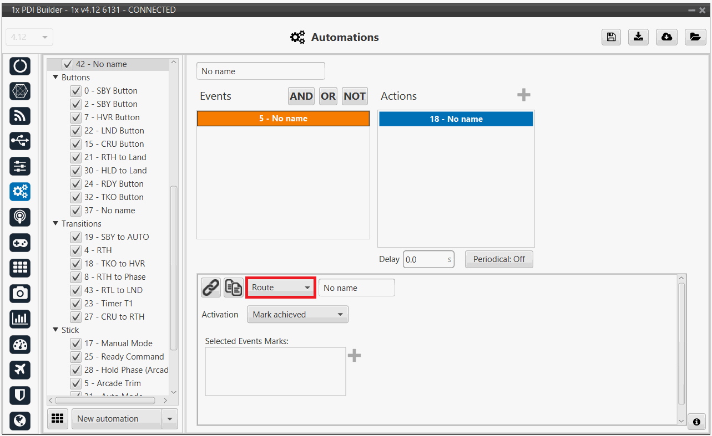Click the chain link icon beside Route

(210, 288)
